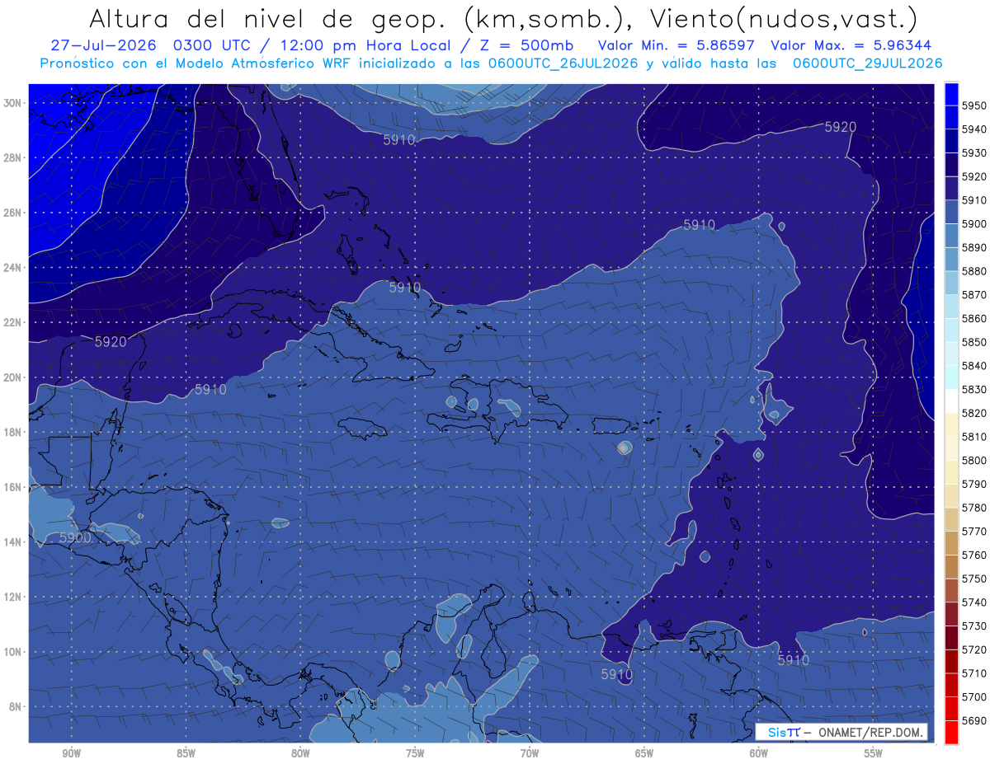The image size is (990, 764).
Task: Click the "30N" latitude axis label
Action: pos(13,103)
